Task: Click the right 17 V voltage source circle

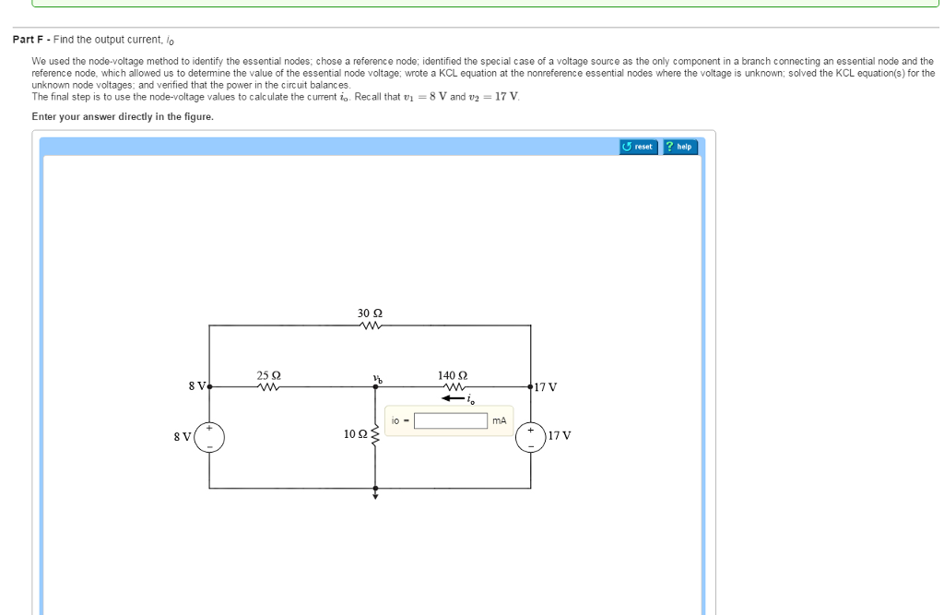Action: click(x=531, y=437)
